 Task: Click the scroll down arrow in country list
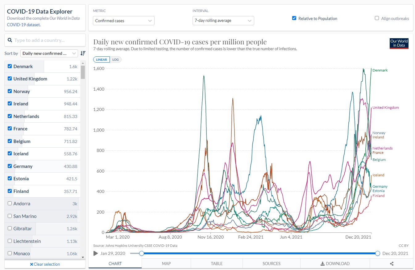83,257
